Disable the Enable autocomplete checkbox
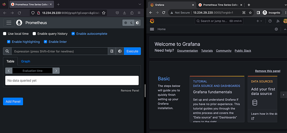287x133 pixels. [x=73, y=34]
